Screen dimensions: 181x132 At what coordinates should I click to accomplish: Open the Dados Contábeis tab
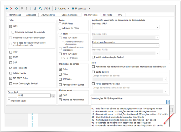point(70,15)
